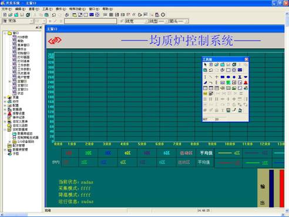Close the 工具箱 toolbox panel
The width and height of the screenshot is (289, 217).
click(x=246, y=59)
